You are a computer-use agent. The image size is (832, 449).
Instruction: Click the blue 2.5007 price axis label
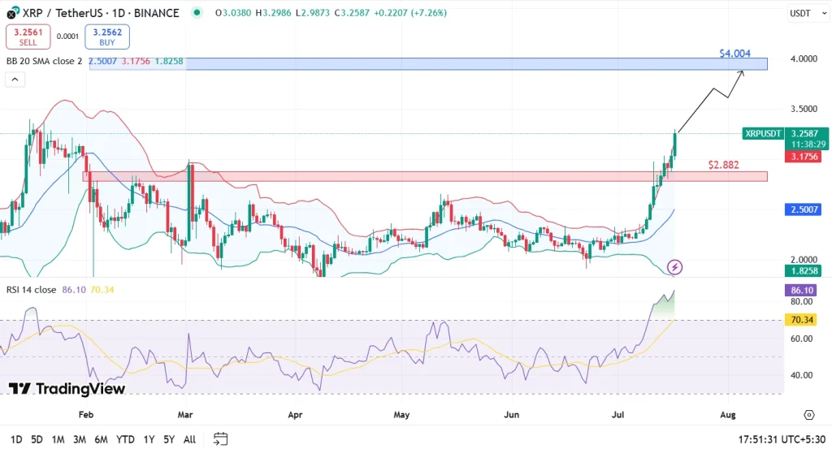[x=804, y=209]
